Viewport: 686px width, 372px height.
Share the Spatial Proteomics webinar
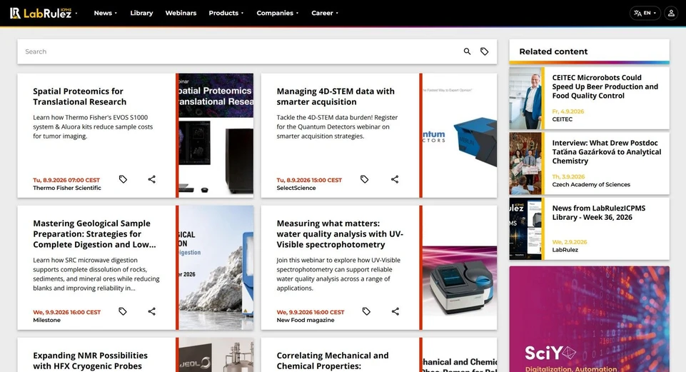[x=152, y=179]
